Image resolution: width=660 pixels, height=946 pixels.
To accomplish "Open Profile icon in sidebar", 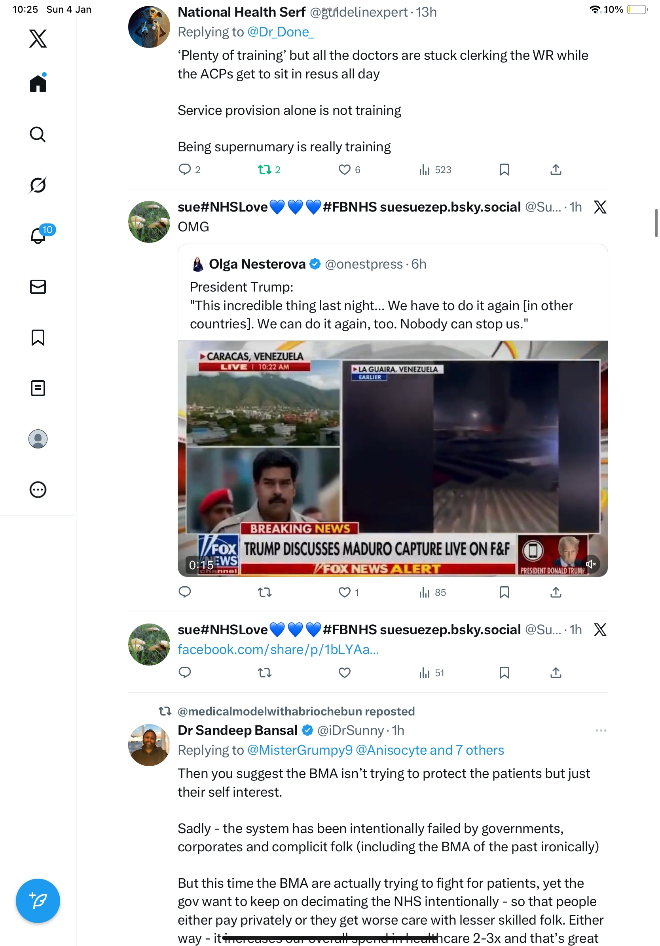I will click(x=38, y=439).
